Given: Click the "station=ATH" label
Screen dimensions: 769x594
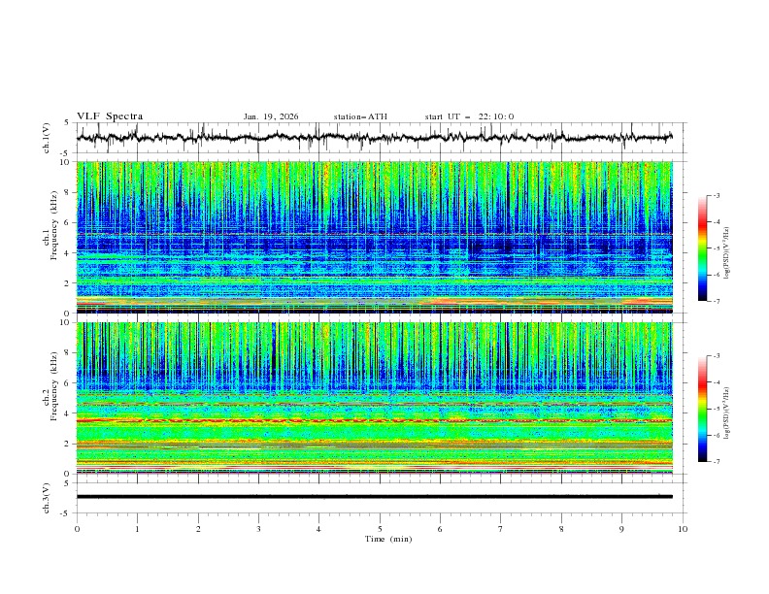Looking at the screenshot, I should (360, 116).
